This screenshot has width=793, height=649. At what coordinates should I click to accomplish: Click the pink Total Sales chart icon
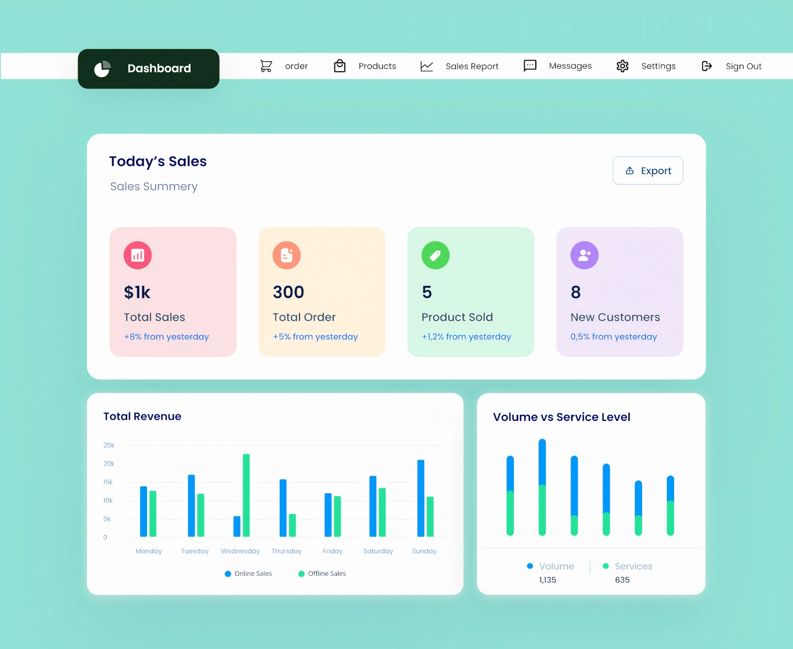137,255
